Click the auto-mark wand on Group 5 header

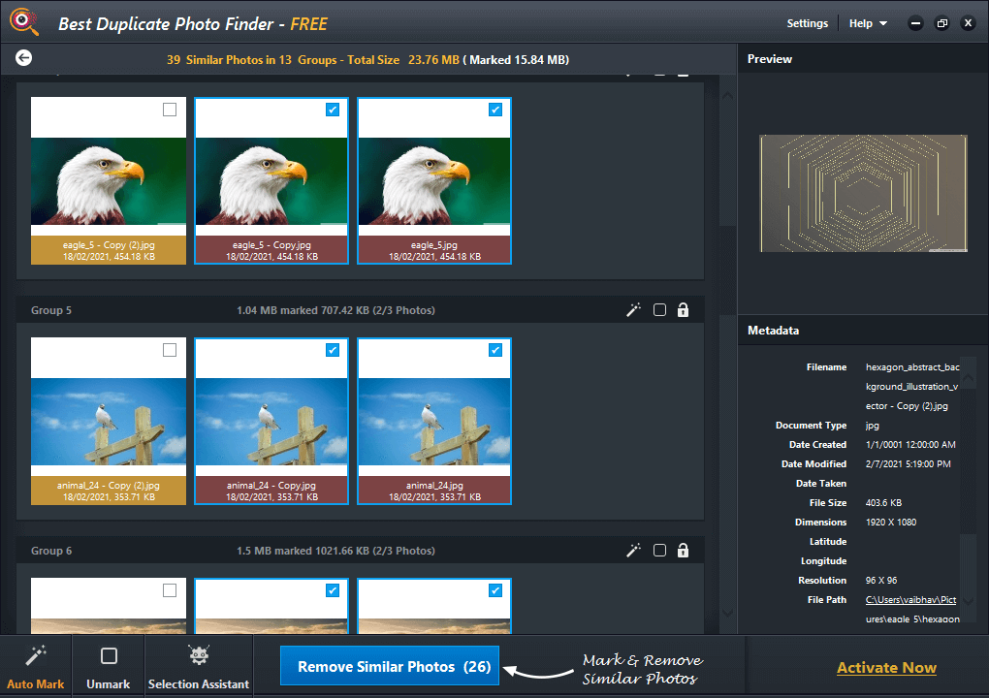(634, 309)
